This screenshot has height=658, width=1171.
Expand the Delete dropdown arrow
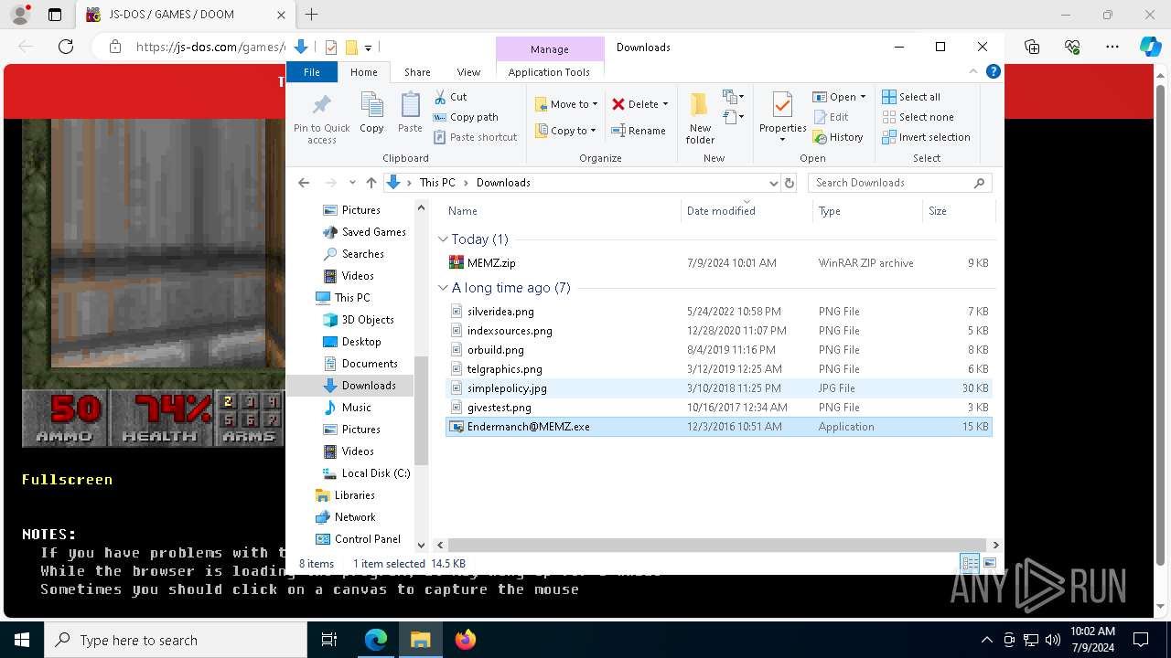665,104
